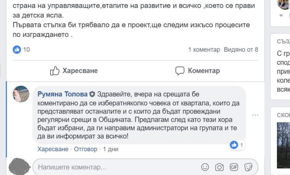290x175 pixels.
Task: Open the three-dot options menu on the comment
Action: point(255,115)
